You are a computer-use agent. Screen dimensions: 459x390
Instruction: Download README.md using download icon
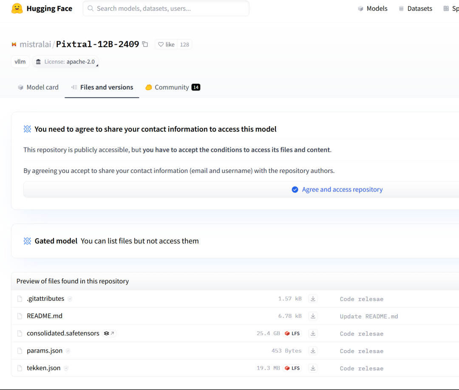pyautogui.click(x=313, y=316)
